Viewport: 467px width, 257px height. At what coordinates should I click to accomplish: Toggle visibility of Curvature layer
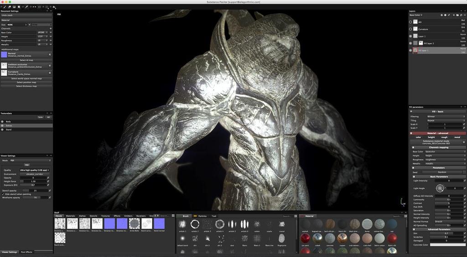[410, 29]
